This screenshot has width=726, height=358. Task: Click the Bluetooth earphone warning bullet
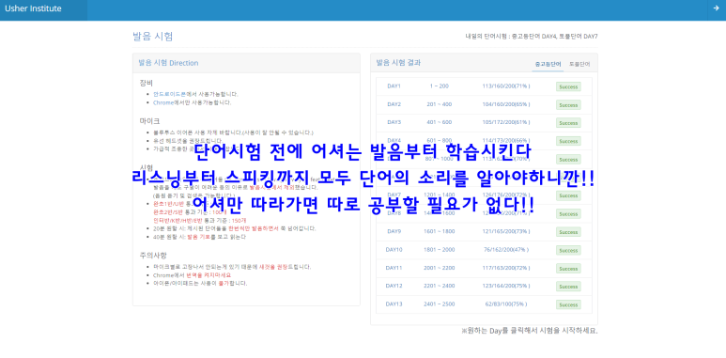pos(233,132)
